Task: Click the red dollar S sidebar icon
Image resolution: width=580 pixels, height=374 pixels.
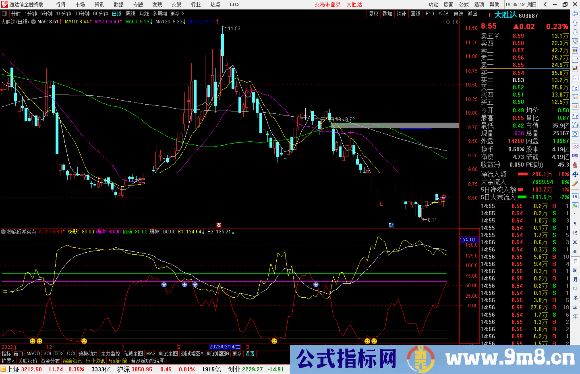Action: pos(575,165)
